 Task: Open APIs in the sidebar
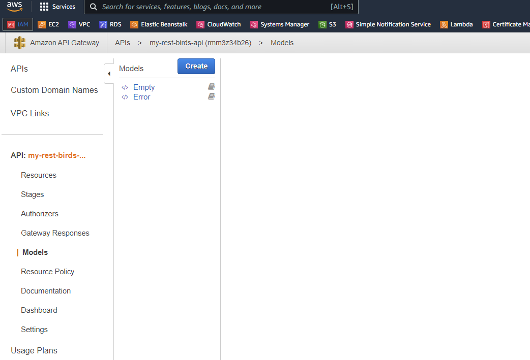19,69
